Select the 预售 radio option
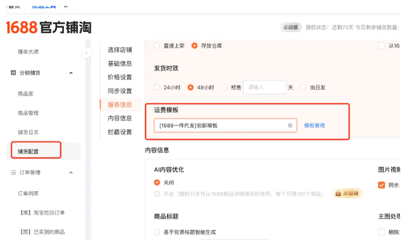Screen dimensions: 403x249 click(x=224, y=87)
